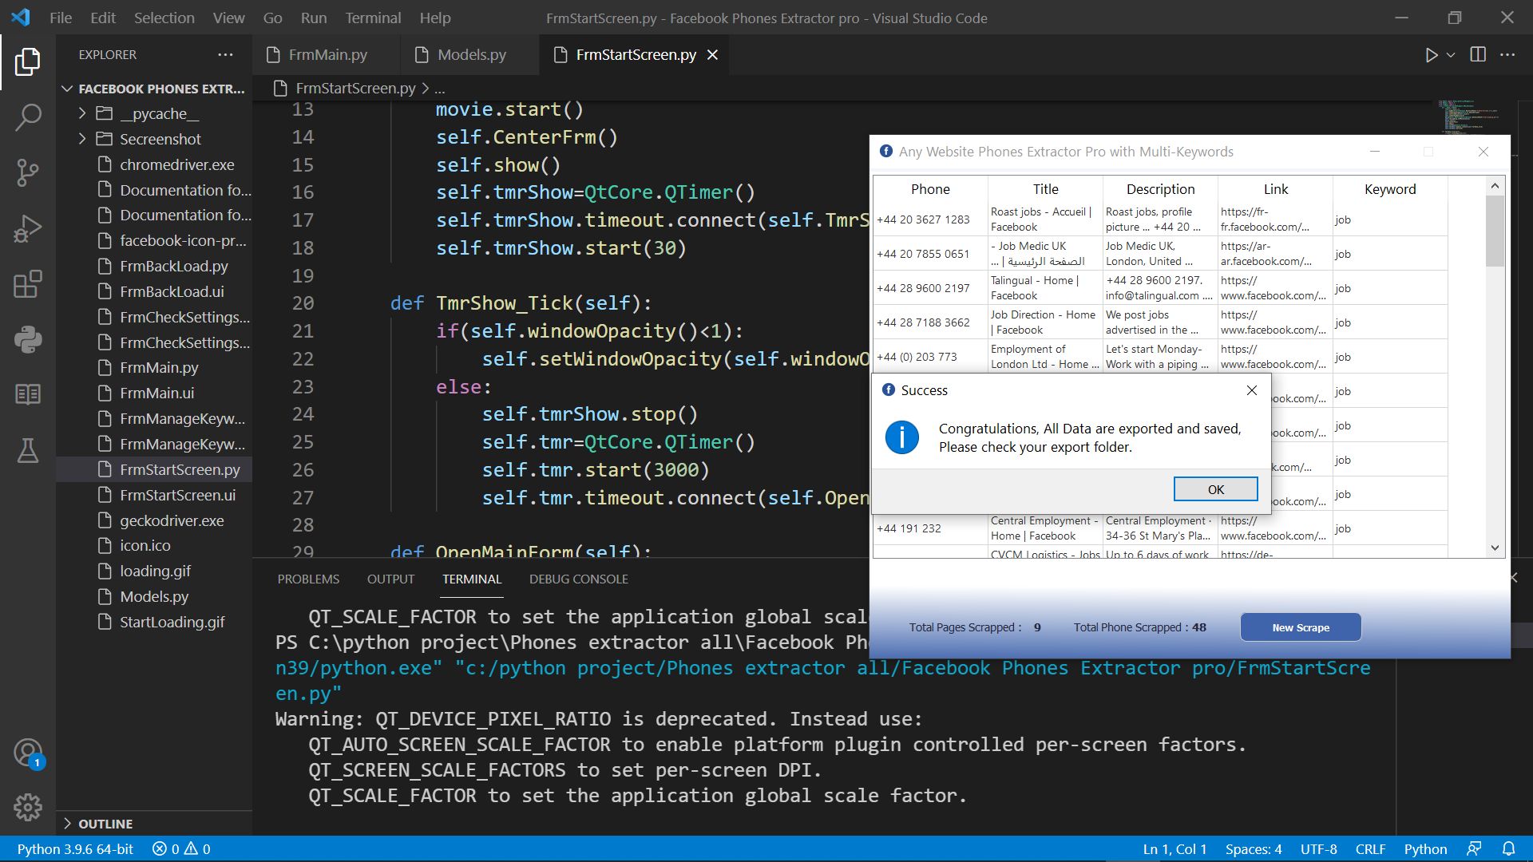Image resolution: width=1533 pixels, height=862 pixels.
Task: Switch to Models.py editor tab
Action: coord(471,55)
